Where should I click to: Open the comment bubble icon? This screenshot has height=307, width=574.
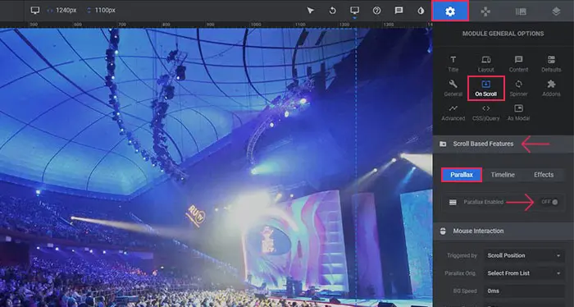[399, 10]
